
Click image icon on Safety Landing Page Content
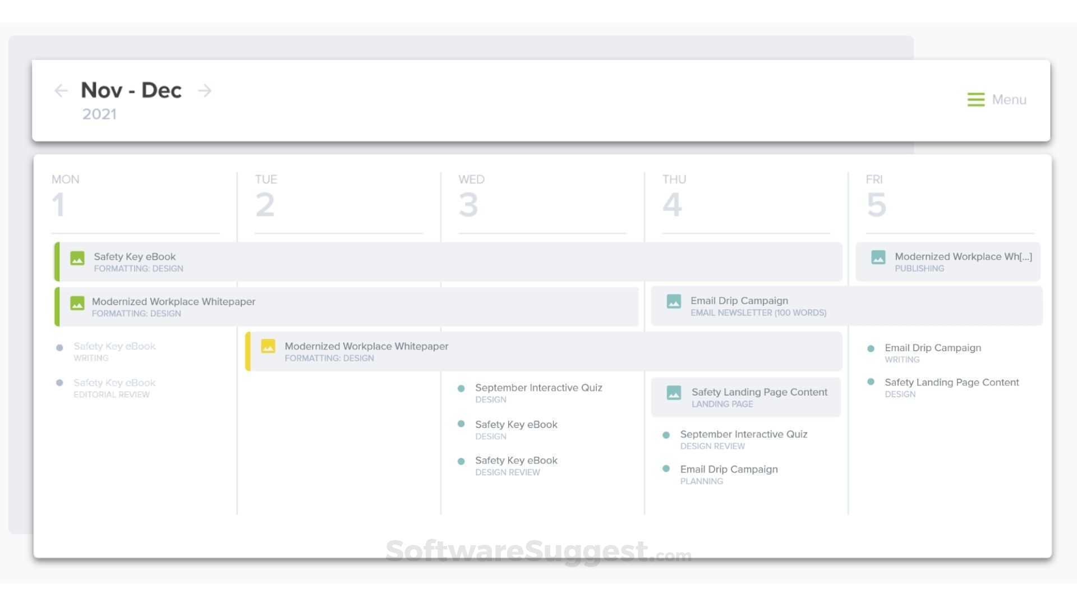pyautogui.click(x=674, y=393)
